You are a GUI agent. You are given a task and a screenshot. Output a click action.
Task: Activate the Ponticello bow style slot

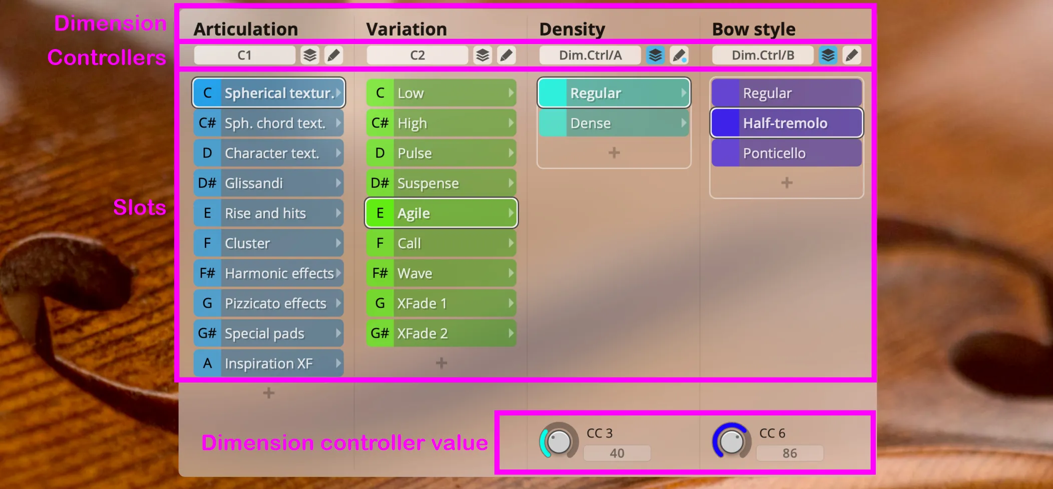786,153
